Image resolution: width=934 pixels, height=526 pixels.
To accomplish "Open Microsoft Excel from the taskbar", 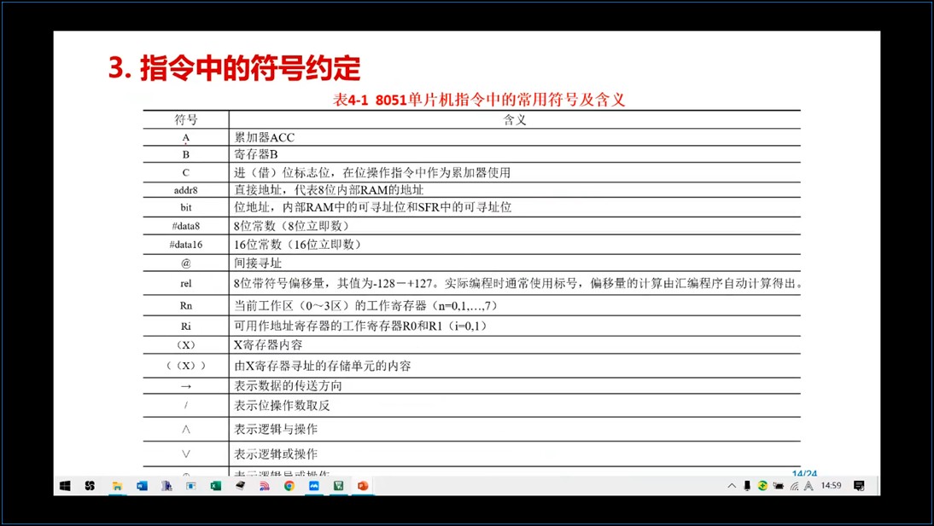I will point(216,486).
